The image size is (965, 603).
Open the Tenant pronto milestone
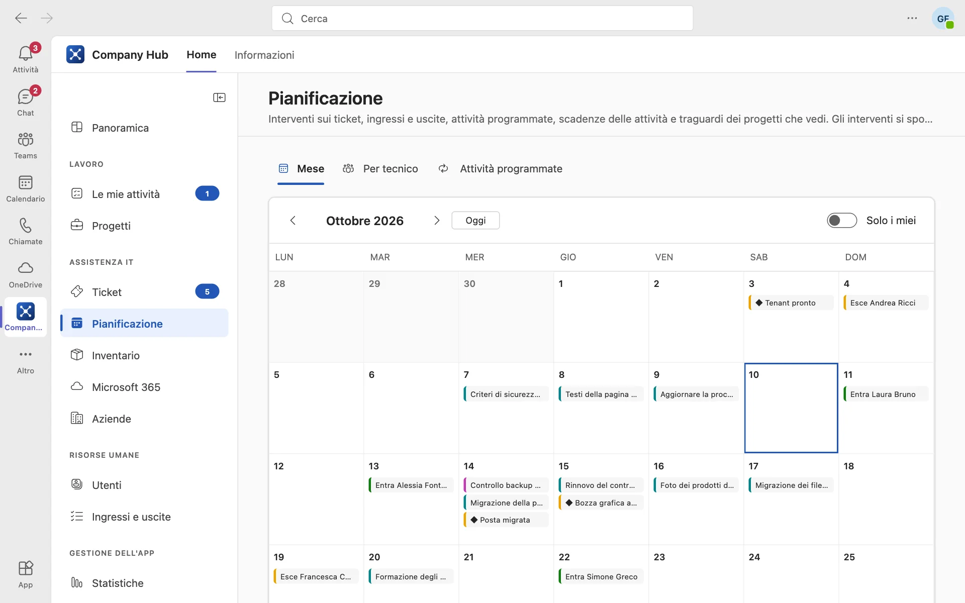coord(791,303)
